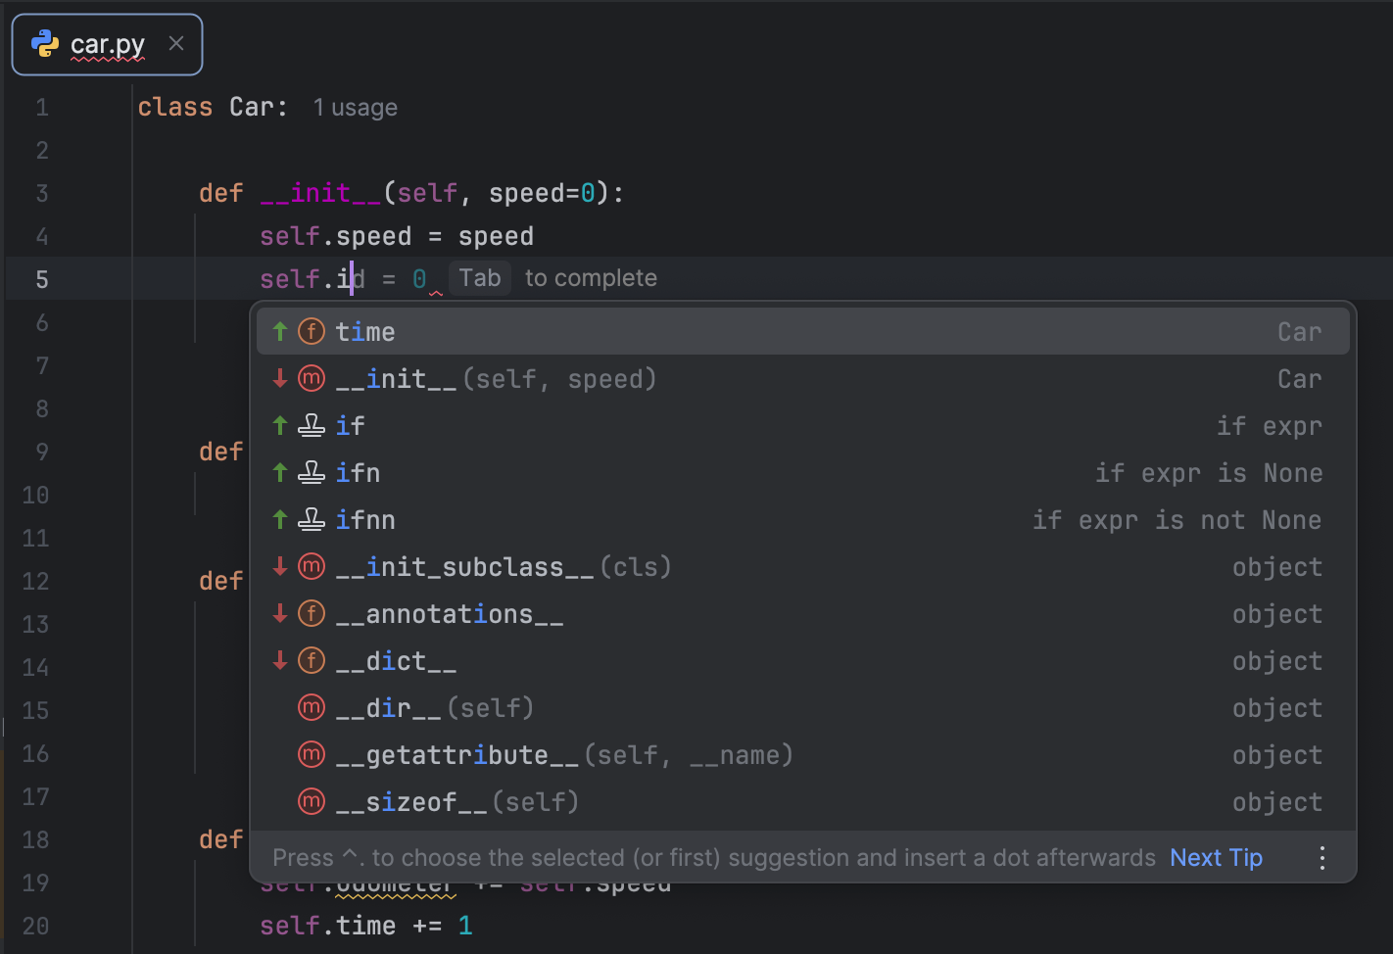Click the function icon next to __dict__
This screenshot has width=1393, height=954.
point(311,660)
